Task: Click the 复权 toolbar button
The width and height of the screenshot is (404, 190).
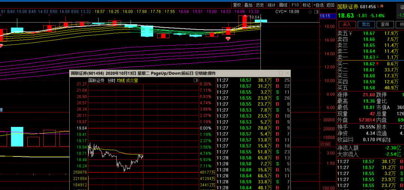Action: pyautogui.click(x=237, y=5)
